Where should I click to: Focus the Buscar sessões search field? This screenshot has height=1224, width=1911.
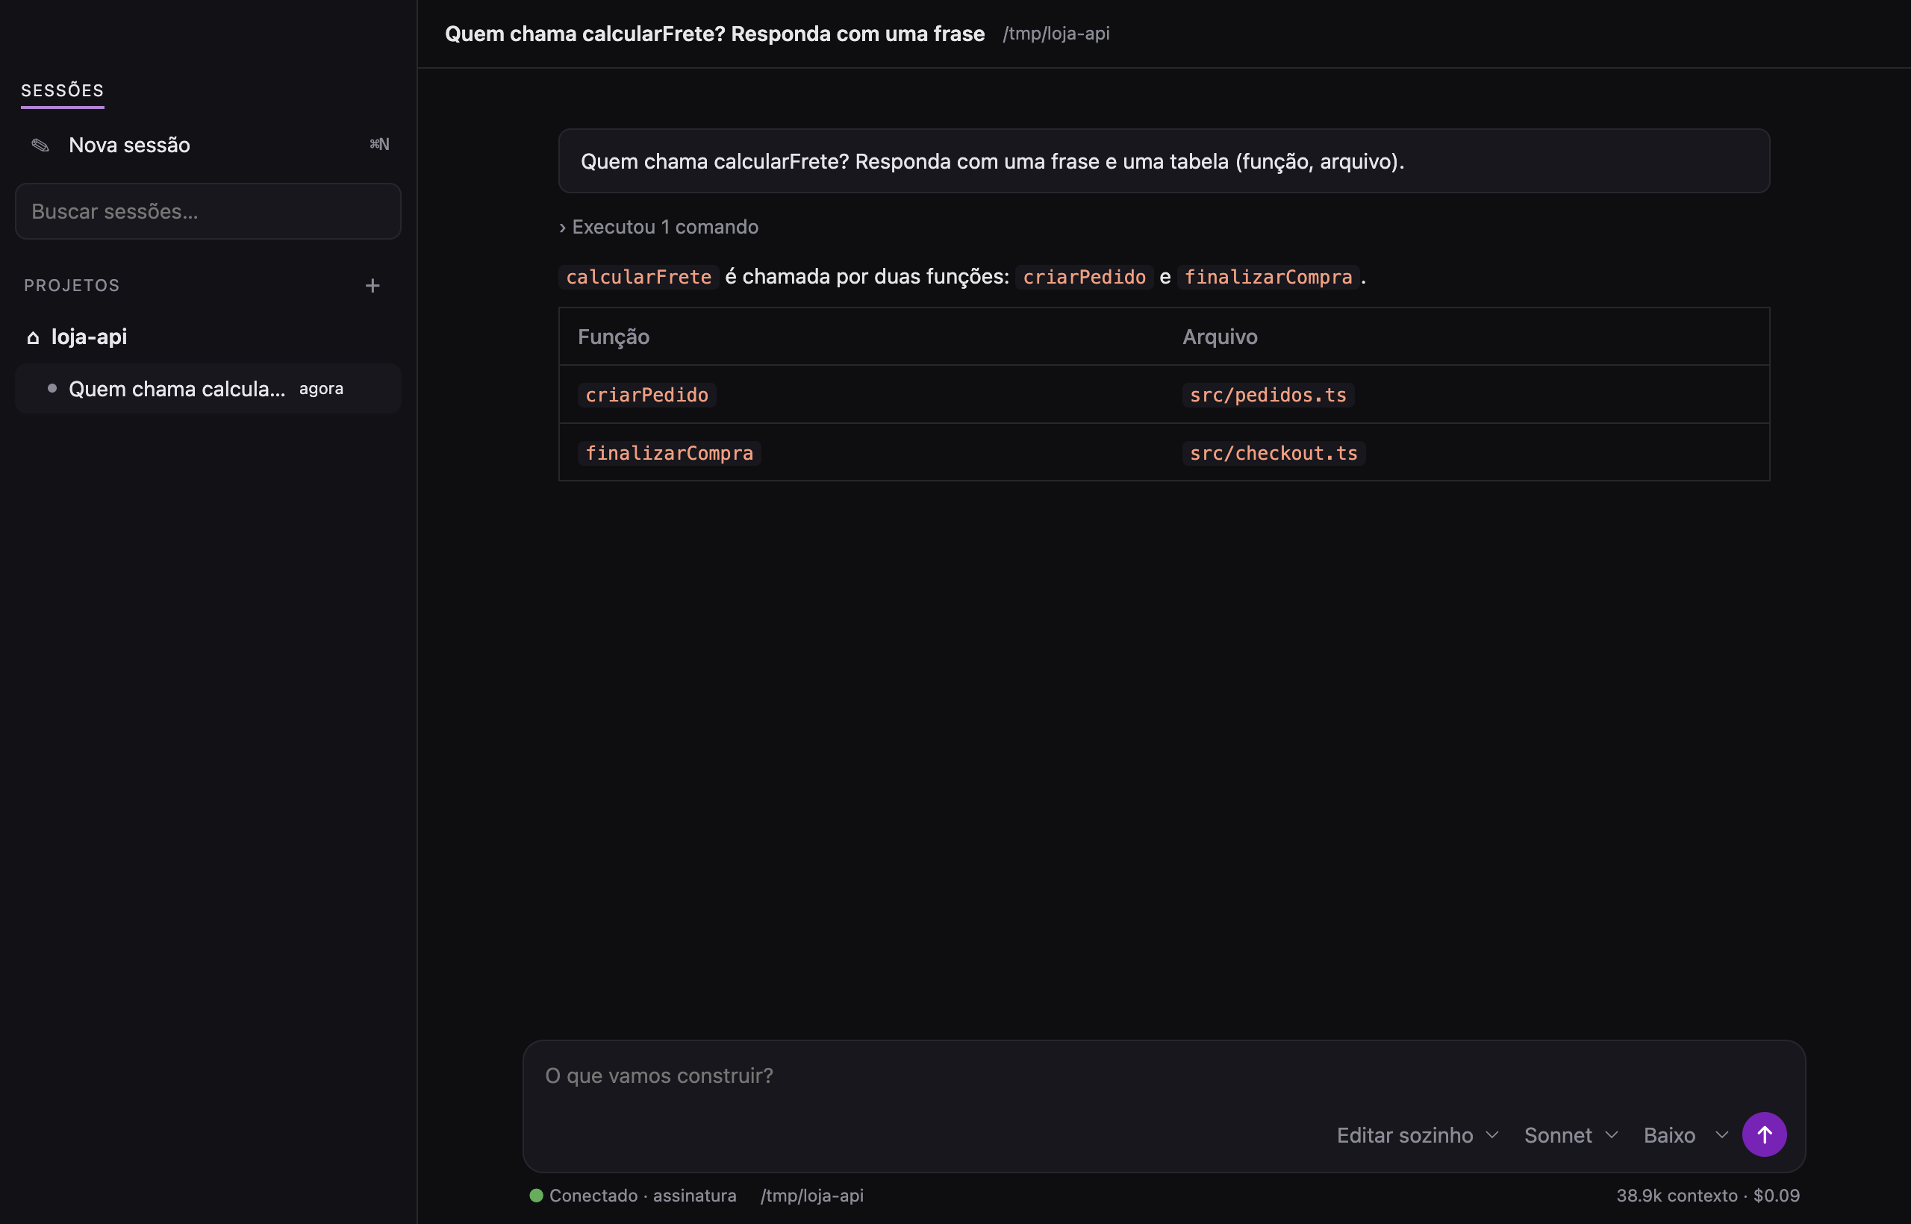click(x=208, y=211)
